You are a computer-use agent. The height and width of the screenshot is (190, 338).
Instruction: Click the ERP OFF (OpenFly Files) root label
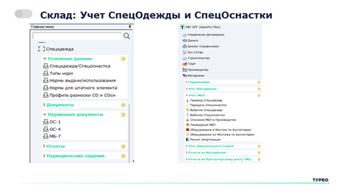click(203, 27)
